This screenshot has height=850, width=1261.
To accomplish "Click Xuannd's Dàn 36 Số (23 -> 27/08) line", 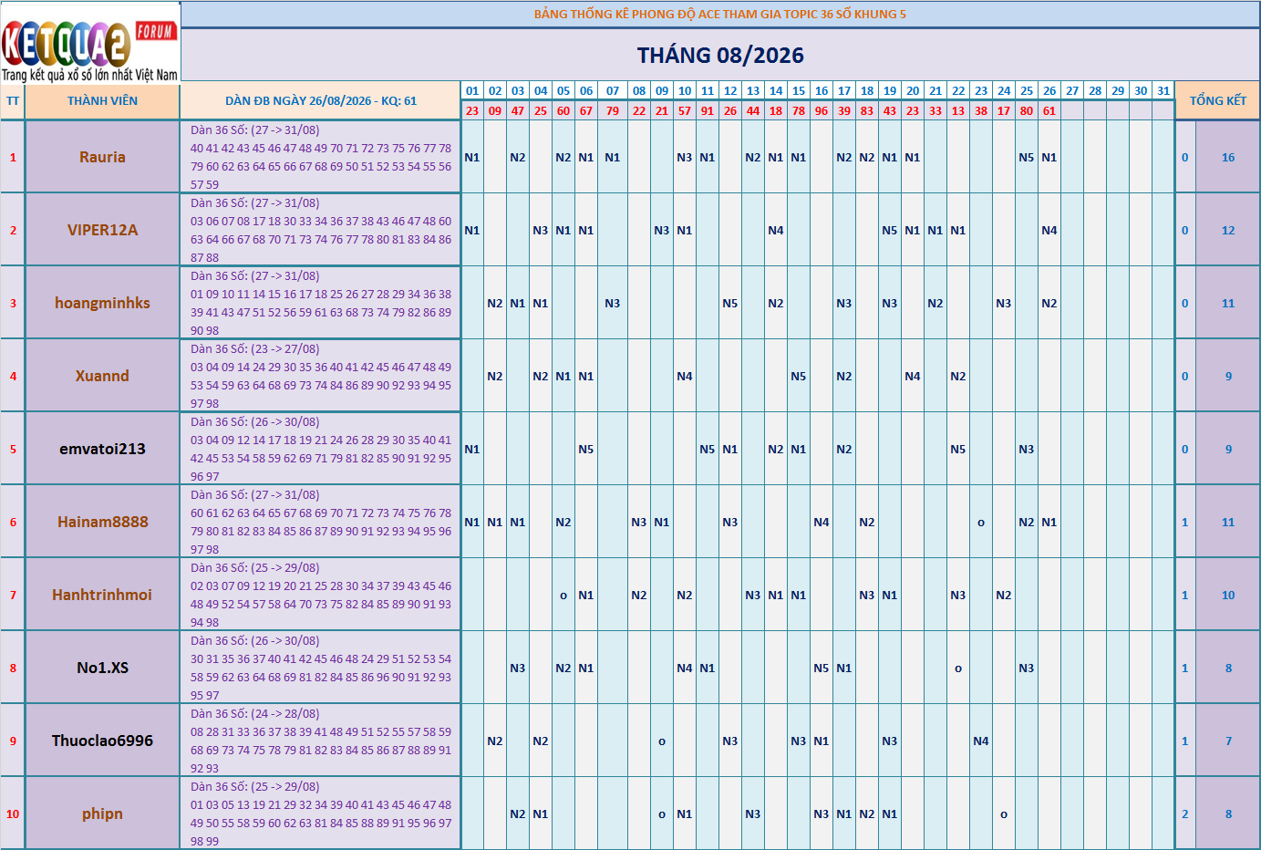I will coord(255,348).
